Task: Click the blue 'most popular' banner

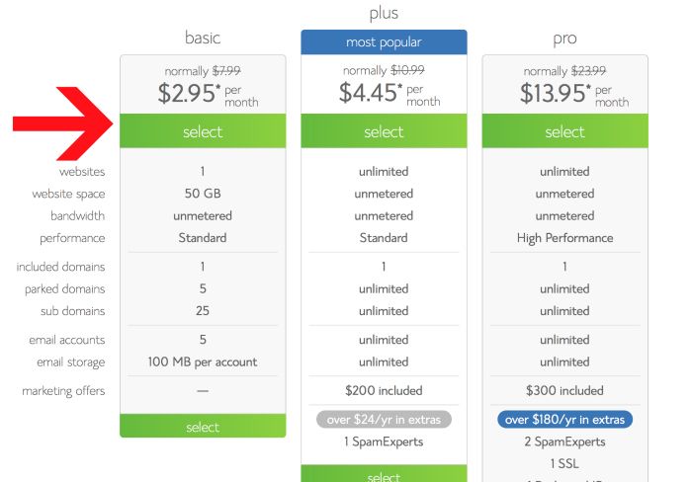Action: point(384,42)
